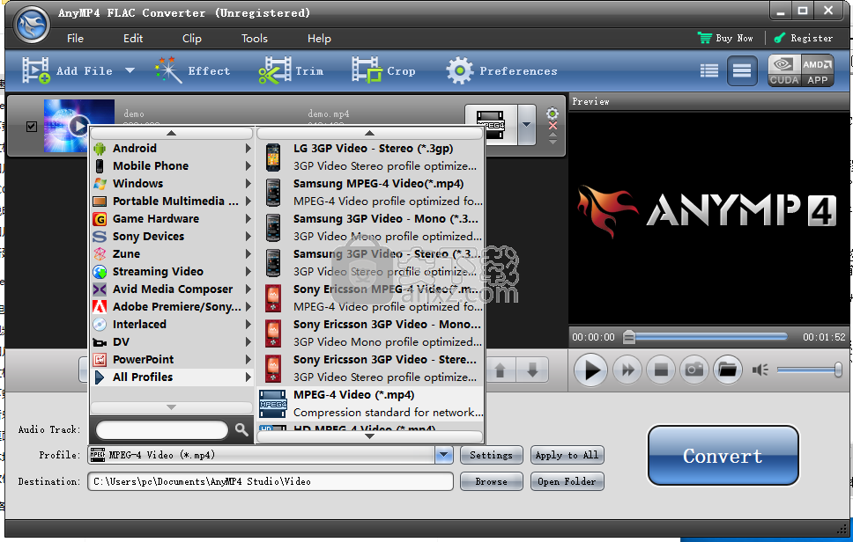The image size is (853, 542).
Task: Choose Samsung 3GP Video Mono profile
Action: (x=370, y=228)
